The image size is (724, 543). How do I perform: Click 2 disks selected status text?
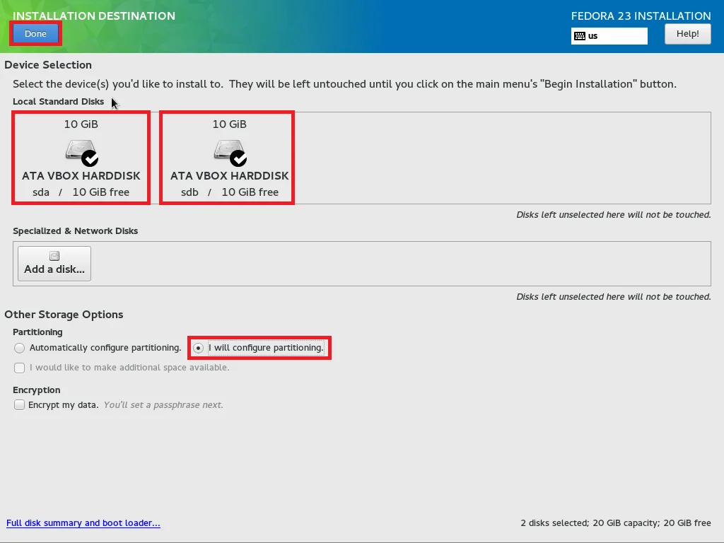pos(616,522)
